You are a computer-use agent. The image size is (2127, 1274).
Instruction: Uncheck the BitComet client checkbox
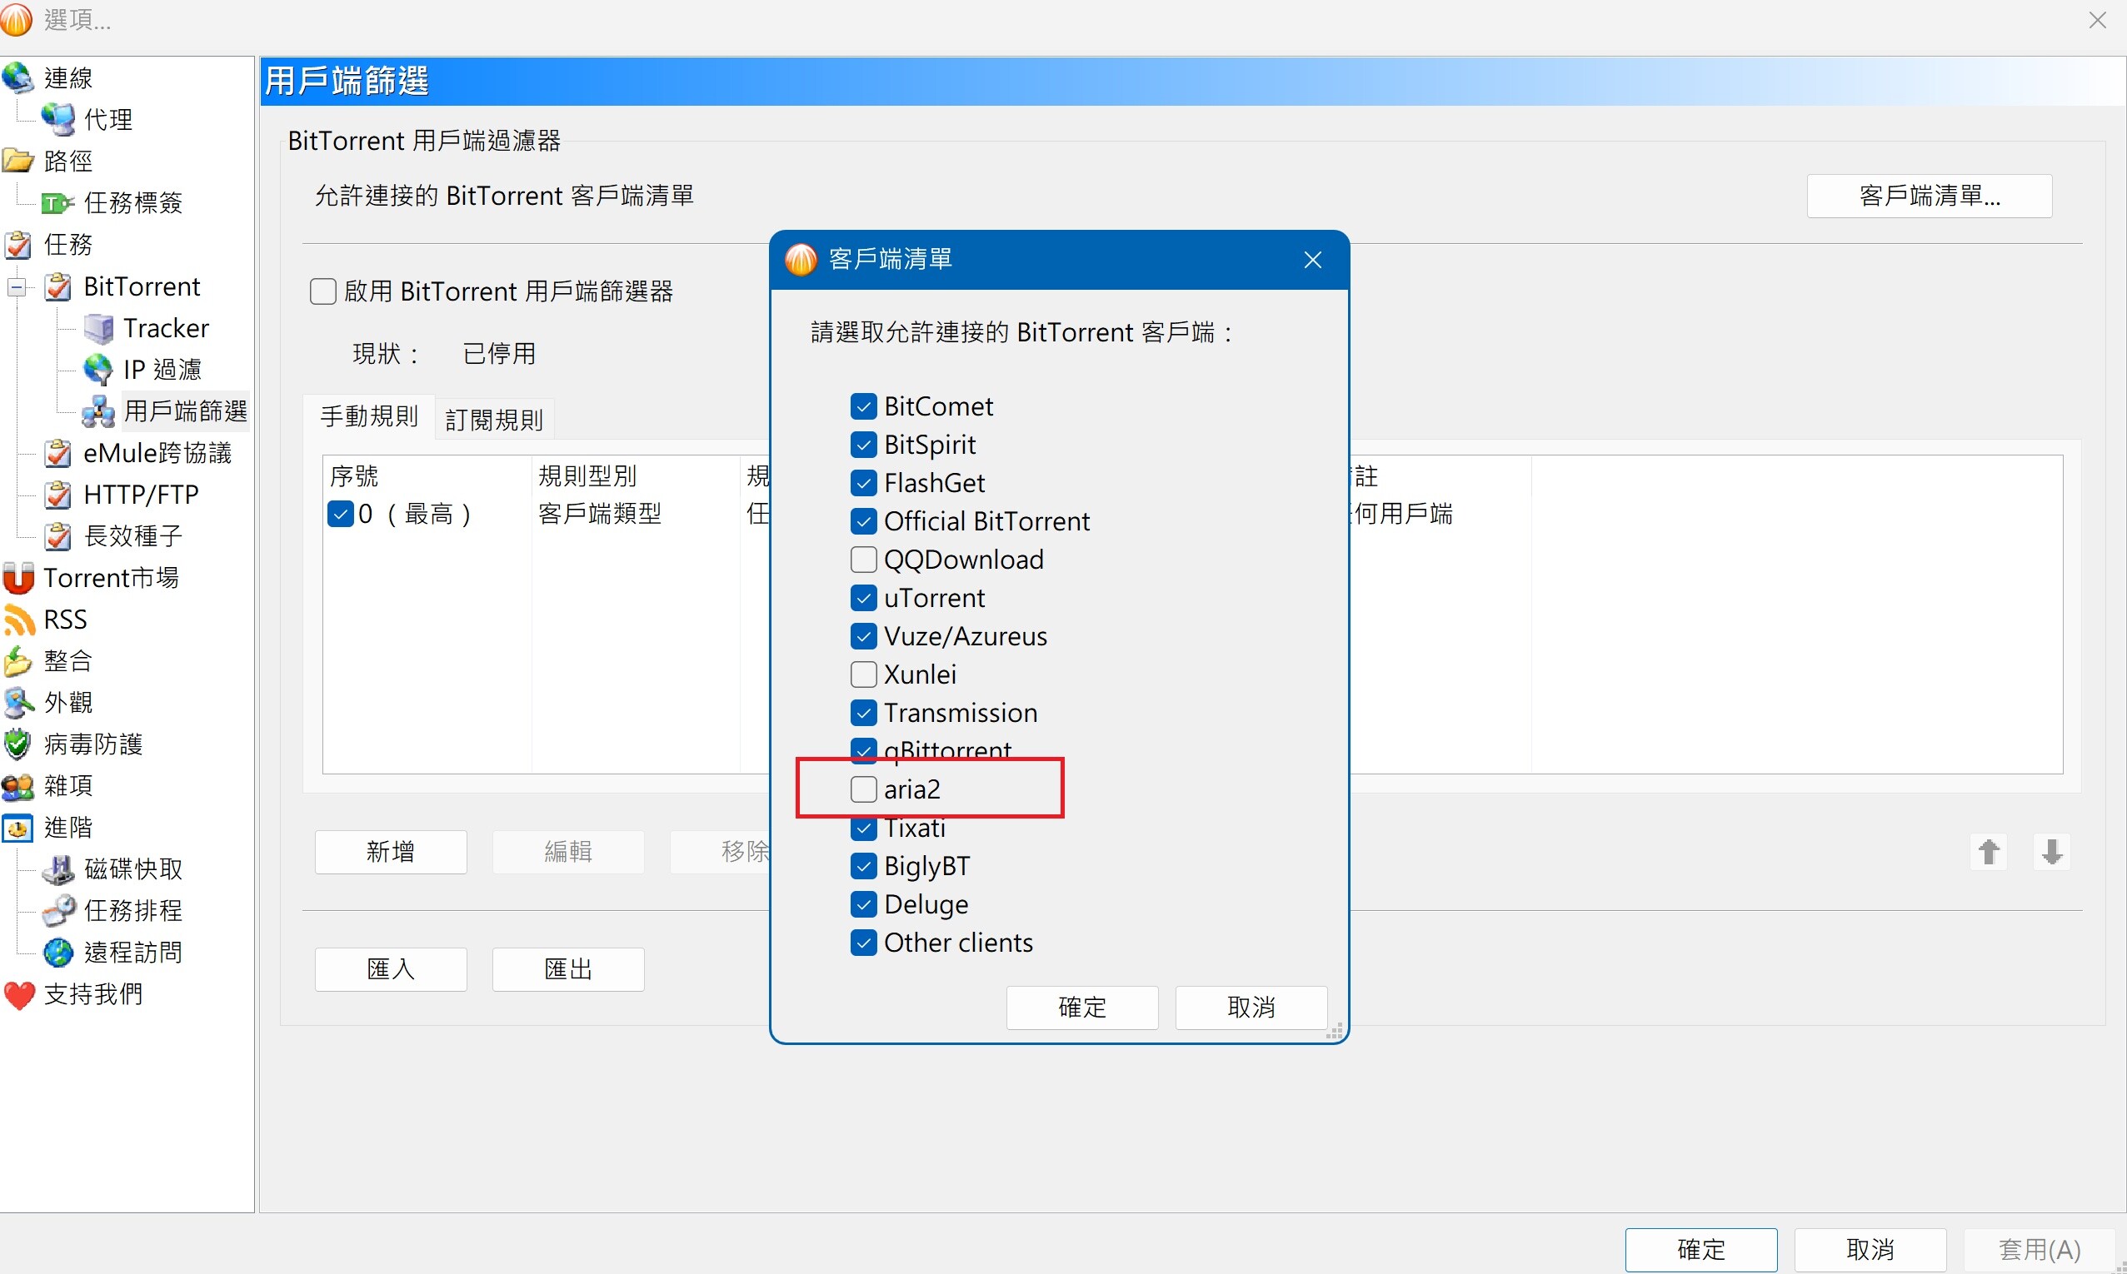coord(863,406)
